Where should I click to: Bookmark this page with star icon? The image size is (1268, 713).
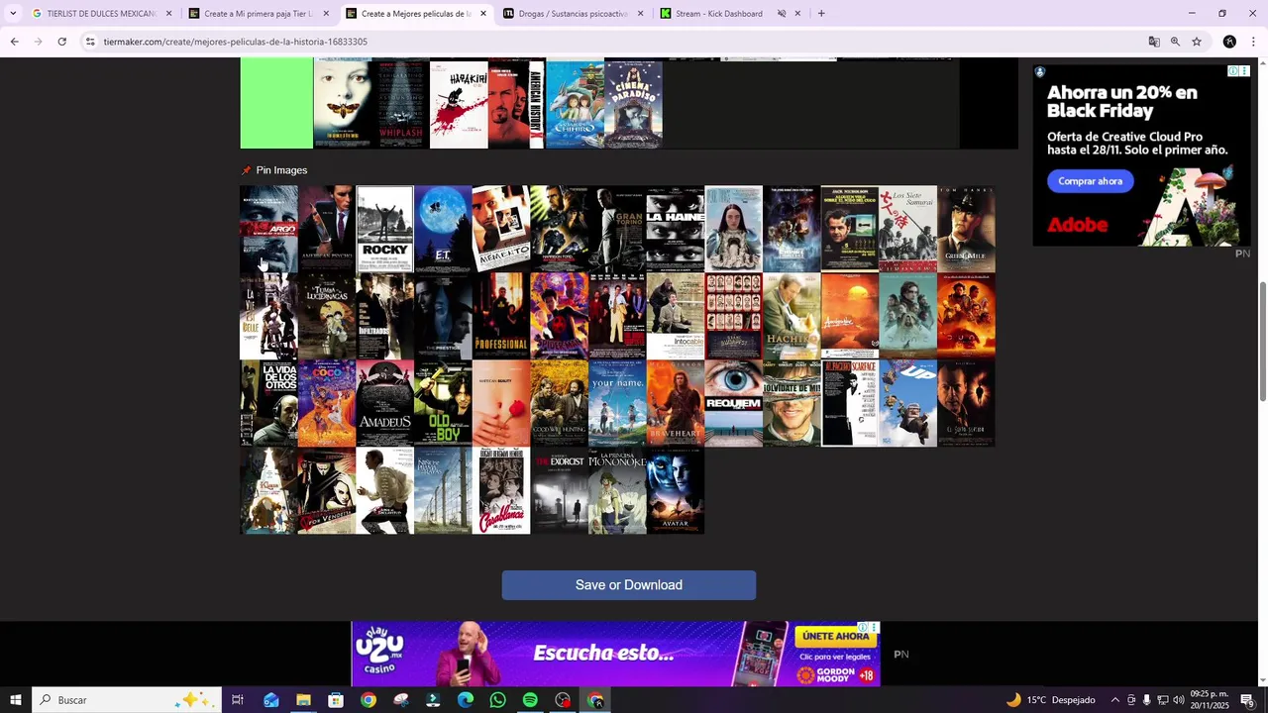point(1197,42)
